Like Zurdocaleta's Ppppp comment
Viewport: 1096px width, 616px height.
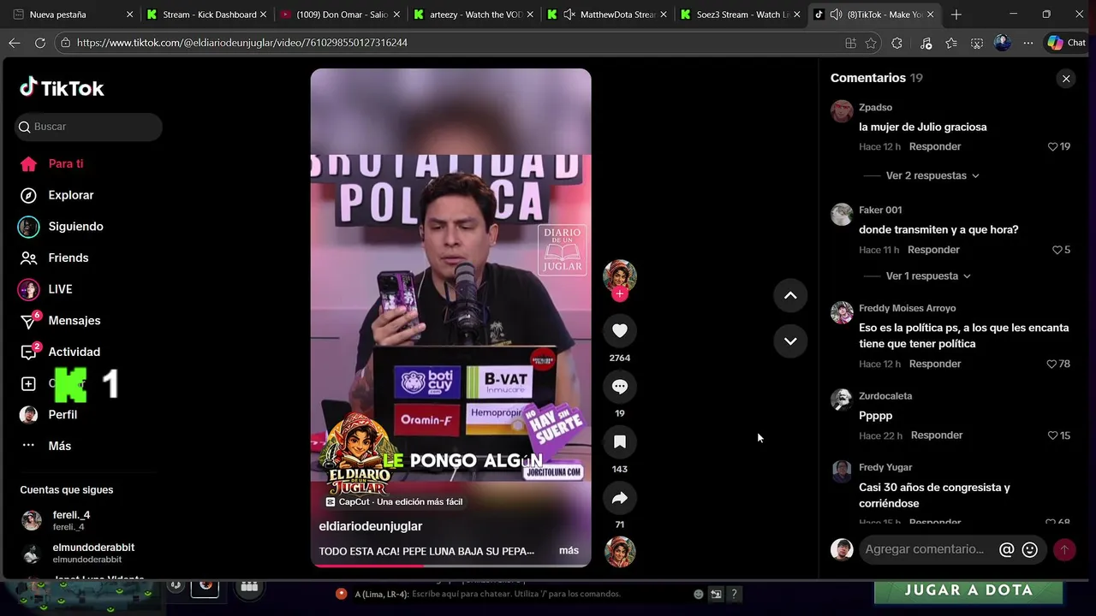(x=1053, y=435)
